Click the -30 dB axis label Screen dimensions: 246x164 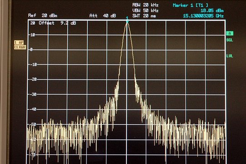click(33, 94)
